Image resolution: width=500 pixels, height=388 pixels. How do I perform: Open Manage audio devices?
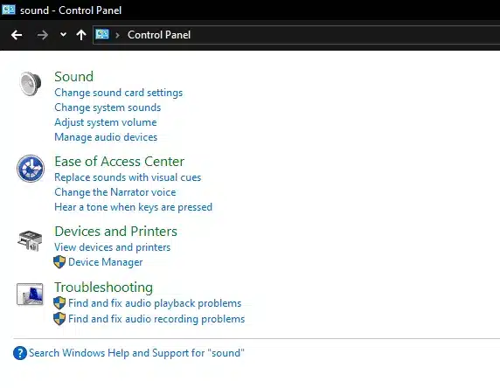[106, 137]
